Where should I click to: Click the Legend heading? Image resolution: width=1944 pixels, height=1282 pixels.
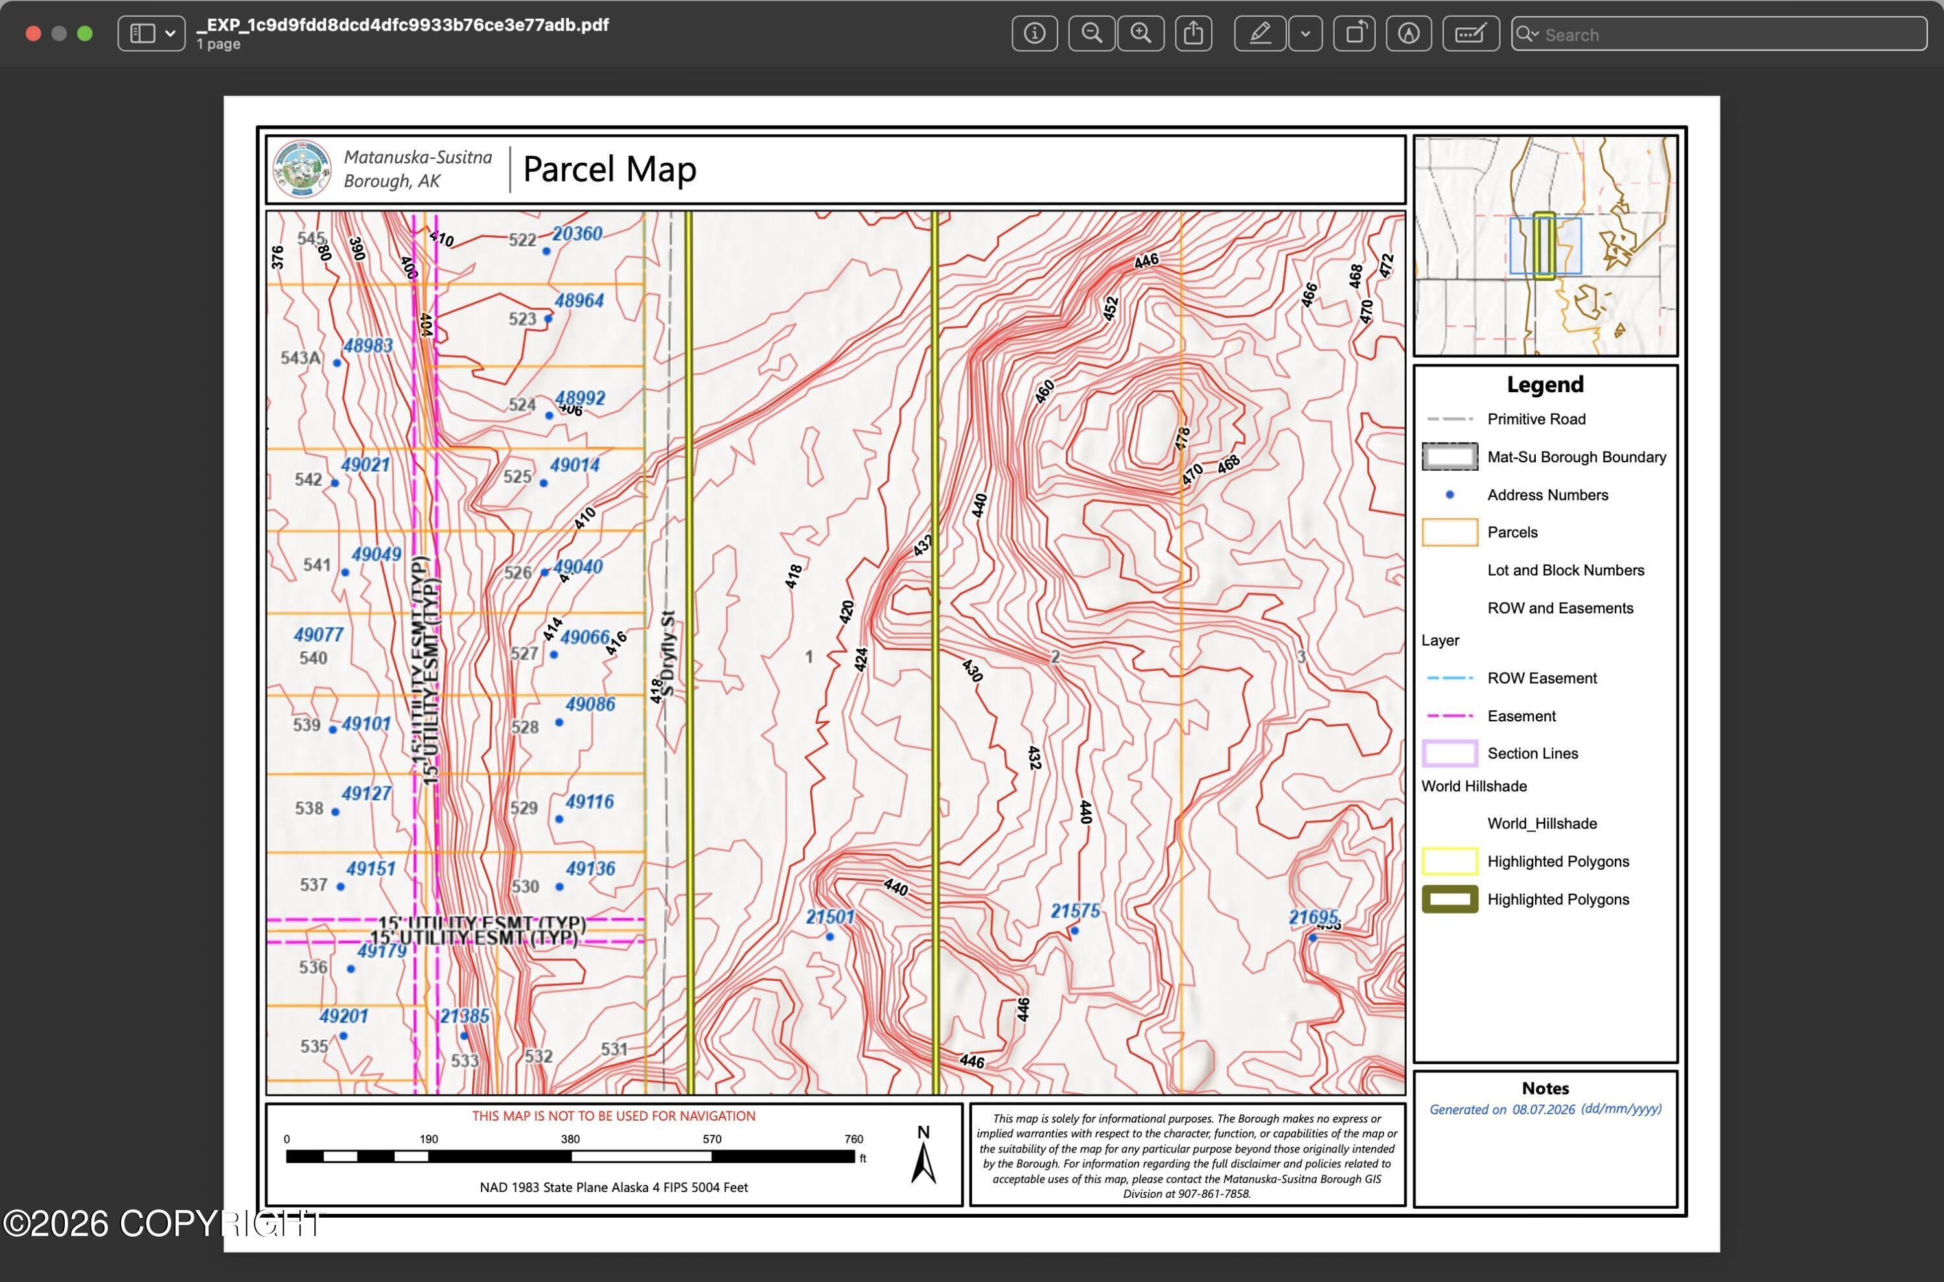click(1545, 384)
